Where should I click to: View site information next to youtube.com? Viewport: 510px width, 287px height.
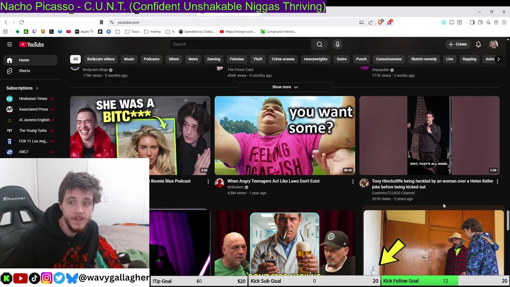pyautogui.click(x=112, y=22)
